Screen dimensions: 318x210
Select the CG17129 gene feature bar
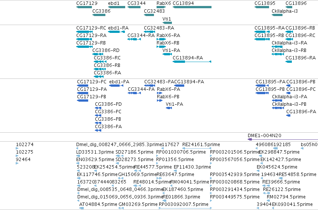click(84, 7)
